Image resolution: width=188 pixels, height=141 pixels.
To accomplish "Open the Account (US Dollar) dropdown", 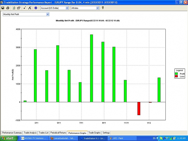I will (x=54, y=8).
